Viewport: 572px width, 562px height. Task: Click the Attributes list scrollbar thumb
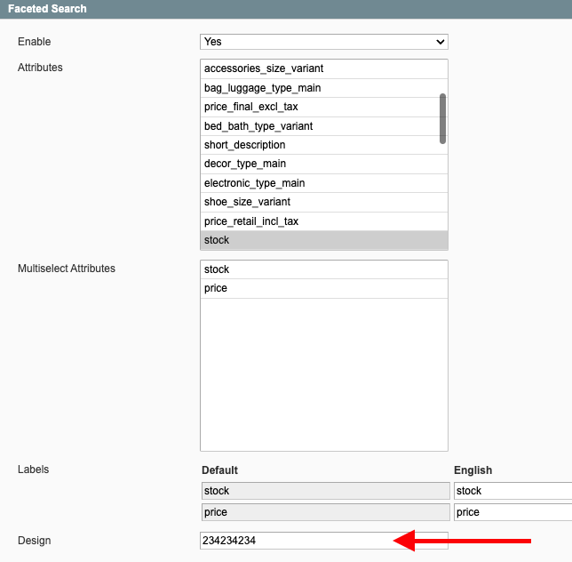tap(443, 118)
